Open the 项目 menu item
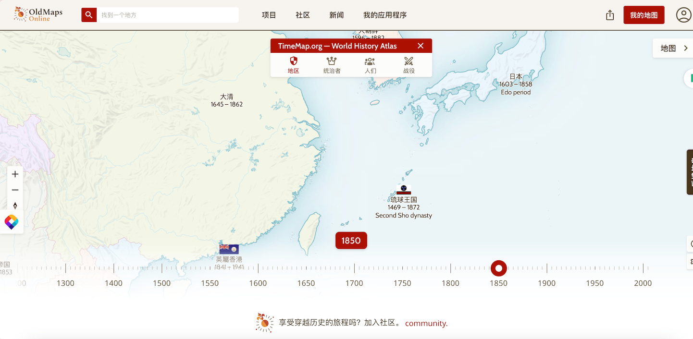This screenshot has height=339, width=693. click(269, 15)
